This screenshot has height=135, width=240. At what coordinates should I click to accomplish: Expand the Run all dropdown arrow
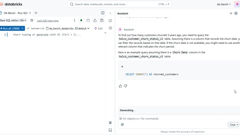click(22, 28)
